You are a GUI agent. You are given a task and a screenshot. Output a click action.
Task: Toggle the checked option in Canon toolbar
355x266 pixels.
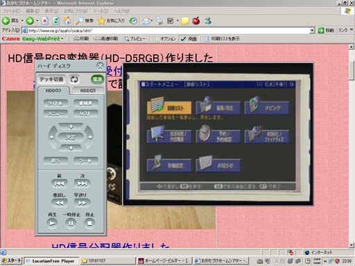pos(189,39)
